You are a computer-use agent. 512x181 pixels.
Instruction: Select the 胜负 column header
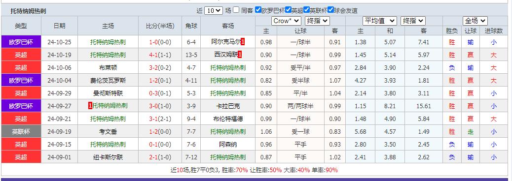452,31
